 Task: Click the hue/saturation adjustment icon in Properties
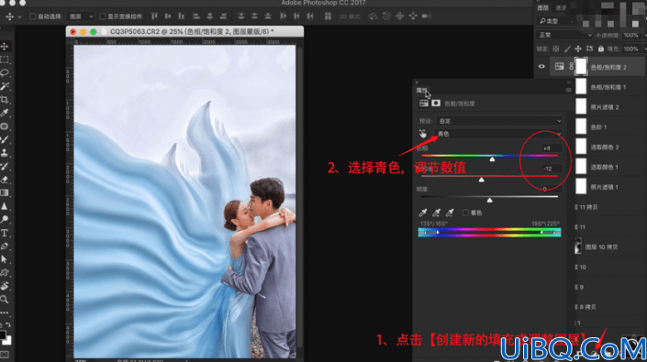point(424,104)
